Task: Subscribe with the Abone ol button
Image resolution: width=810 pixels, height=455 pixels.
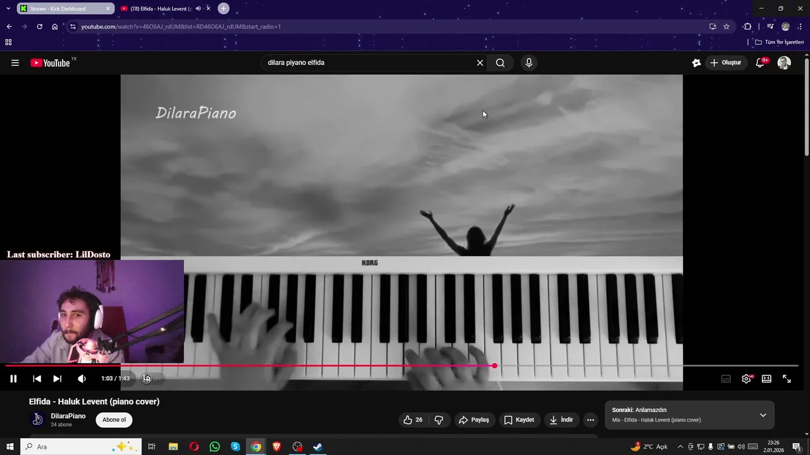Action: tap(114, 420)
